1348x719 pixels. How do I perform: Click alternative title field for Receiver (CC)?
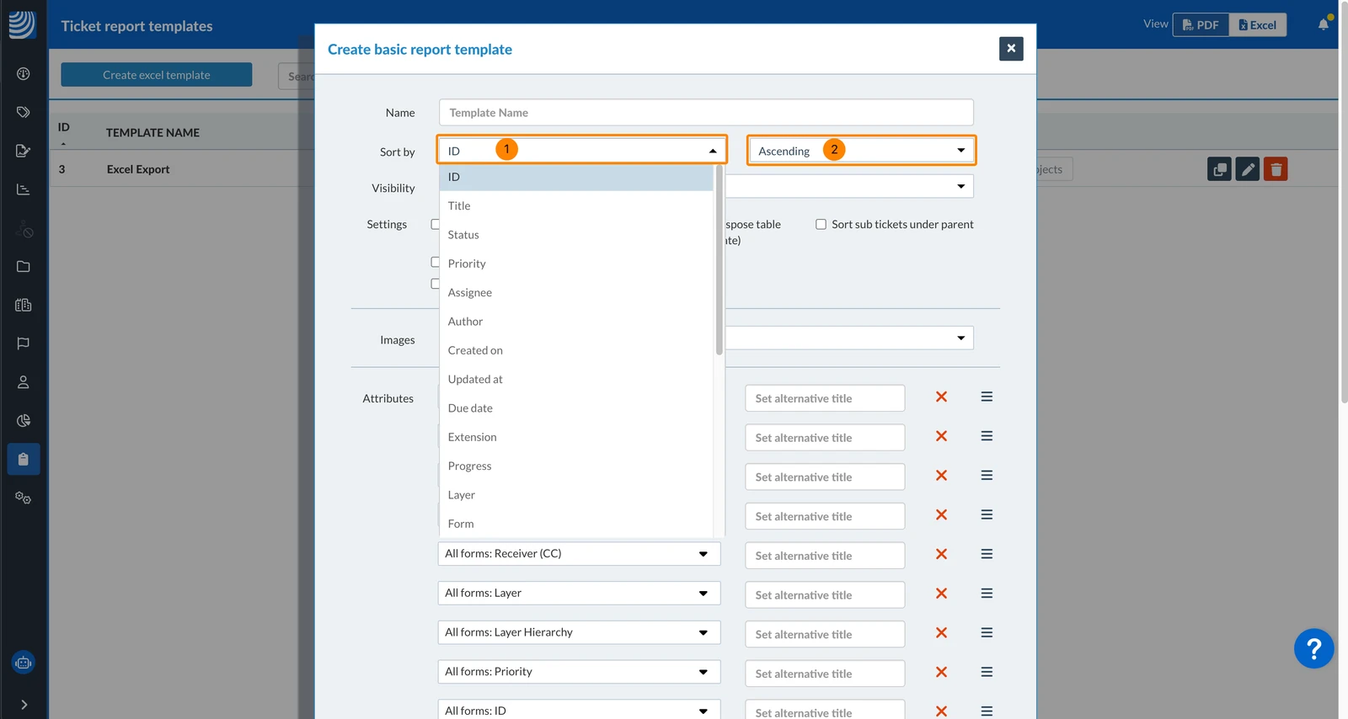pyautogui.click(x=825, y=556)
